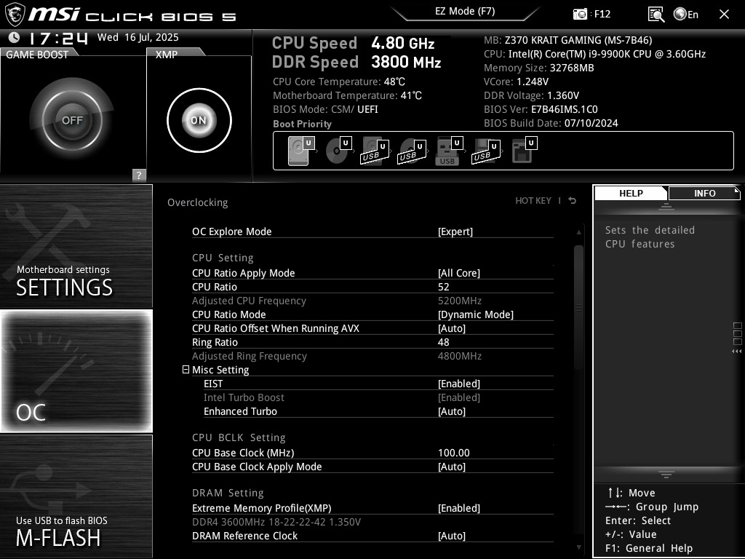Viewport: 745px width, 559px height.
Task: Edit CPU Base Clock (MHz) 100.00
Action: click(x=454, y=453)
